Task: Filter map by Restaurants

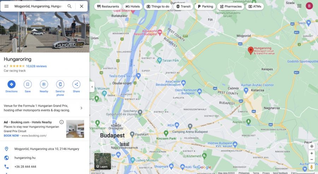Action: click(108, 6)
